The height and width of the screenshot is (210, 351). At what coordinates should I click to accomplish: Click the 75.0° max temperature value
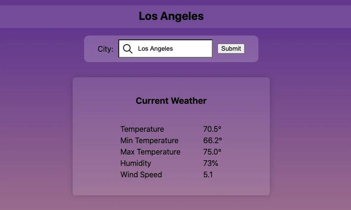pyautogui.click(x=212, y=152)
